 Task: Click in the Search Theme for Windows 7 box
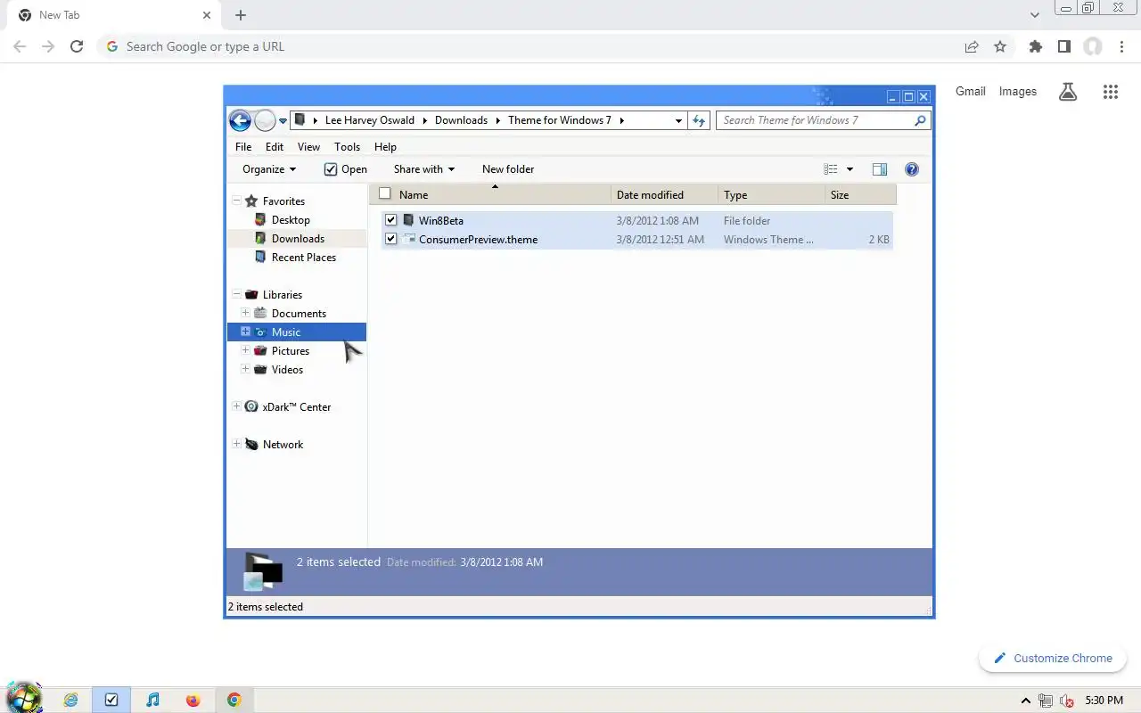816,120
